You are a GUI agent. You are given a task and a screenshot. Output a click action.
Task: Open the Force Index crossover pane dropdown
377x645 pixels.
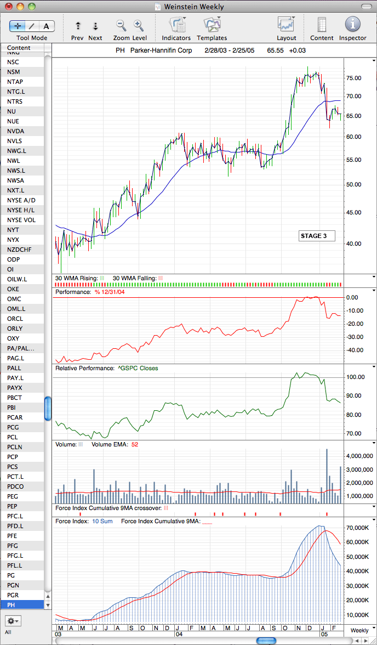click(374, 507)
